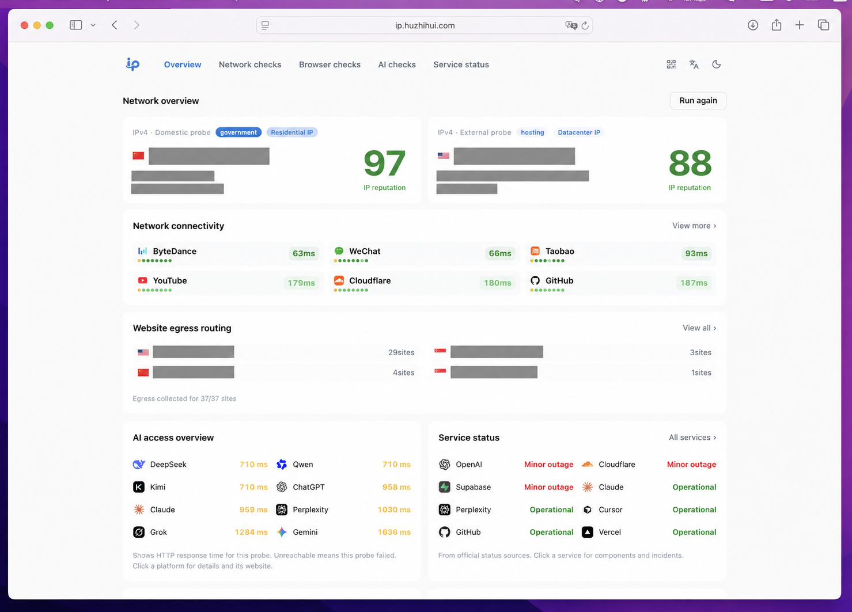The height and width of the screenshot is (612, 852).
Task: Click GitHub's Operational status
Action: click(551, 532)
